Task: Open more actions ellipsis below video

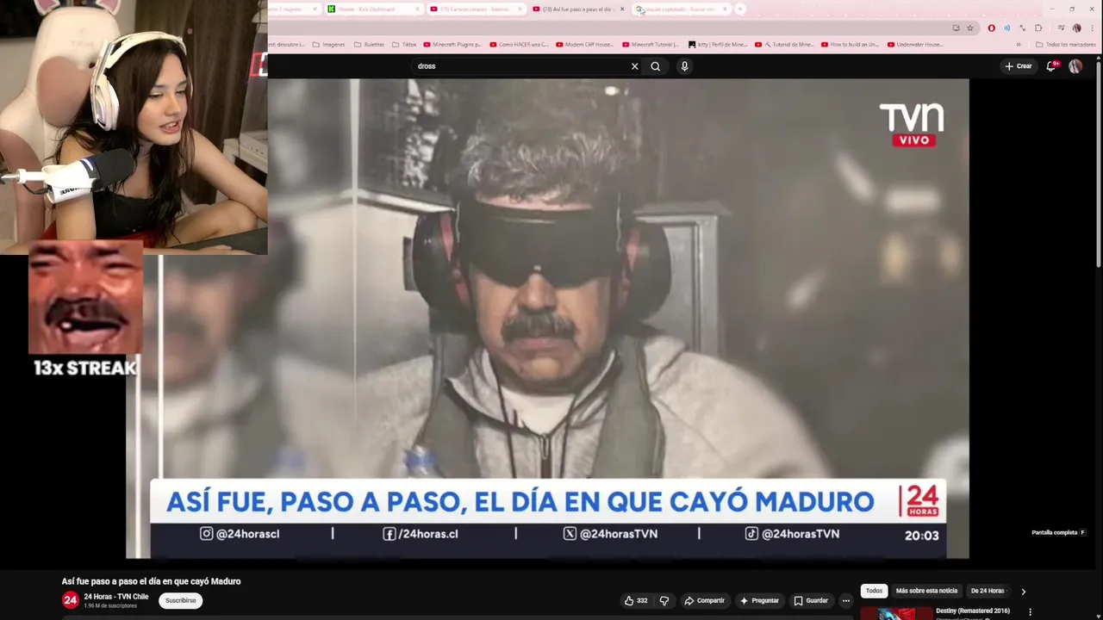Action: (846, 600)
